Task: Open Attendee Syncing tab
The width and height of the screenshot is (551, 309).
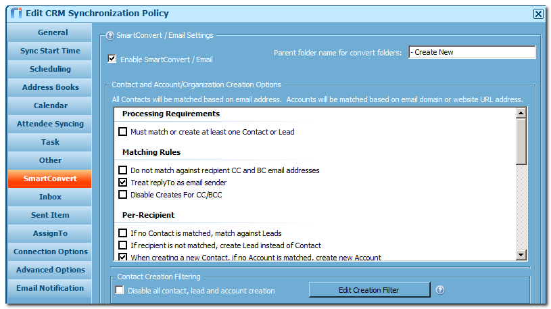Action: coord(50,124)
